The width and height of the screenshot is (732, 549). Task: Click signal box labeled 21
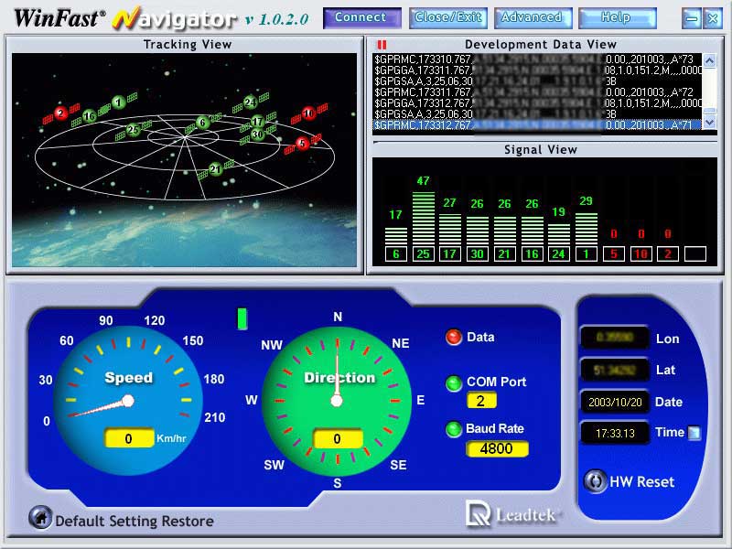pos(504,254)
